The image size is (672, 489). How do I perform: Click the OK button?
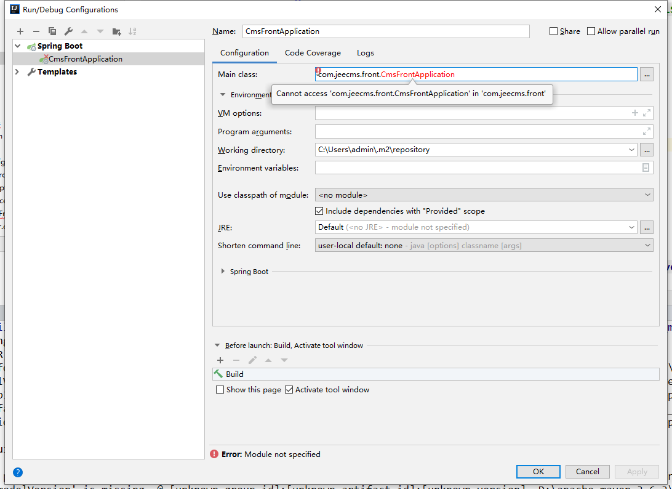538,472
